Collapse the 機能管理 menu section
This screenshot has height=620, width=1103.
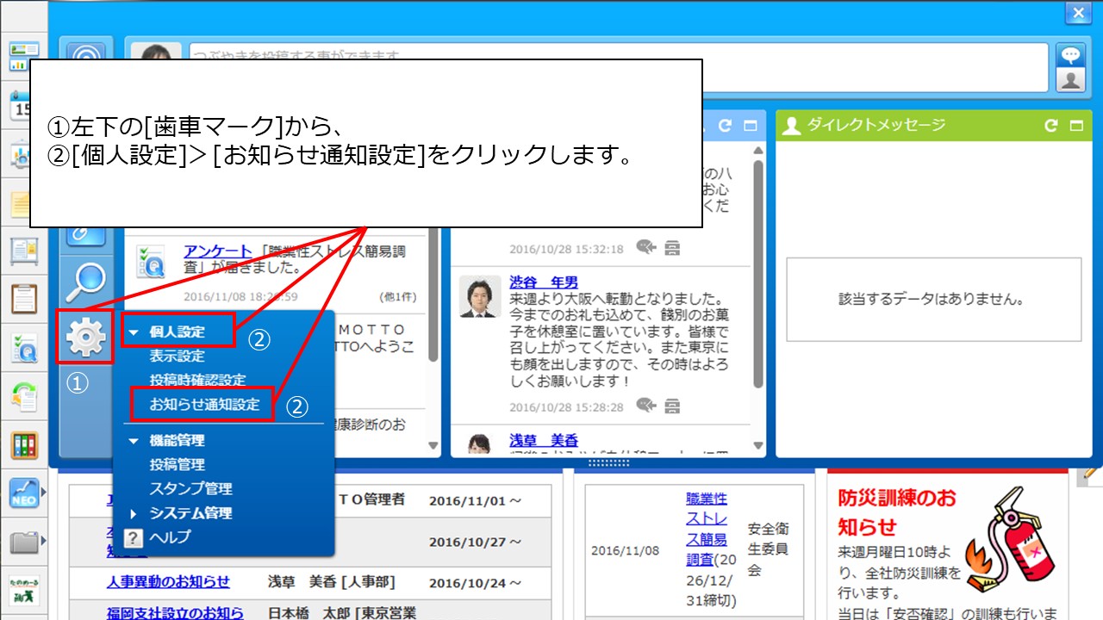134,440
